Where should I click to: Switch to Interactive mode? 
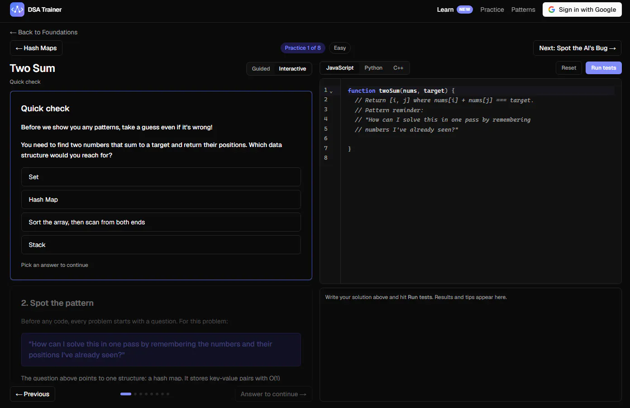tap(292, 69)
